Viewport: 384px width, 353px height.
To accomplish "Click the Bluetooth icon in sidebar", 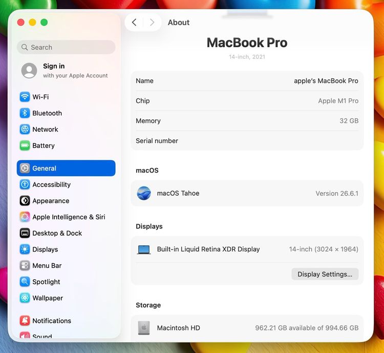I will tap(25, 113).
